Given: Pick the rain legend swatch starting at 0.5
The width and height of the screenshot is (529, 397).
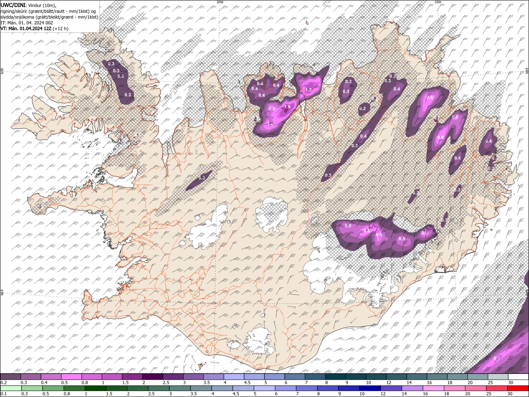Looking at the screenshot, I should [53, 388].
